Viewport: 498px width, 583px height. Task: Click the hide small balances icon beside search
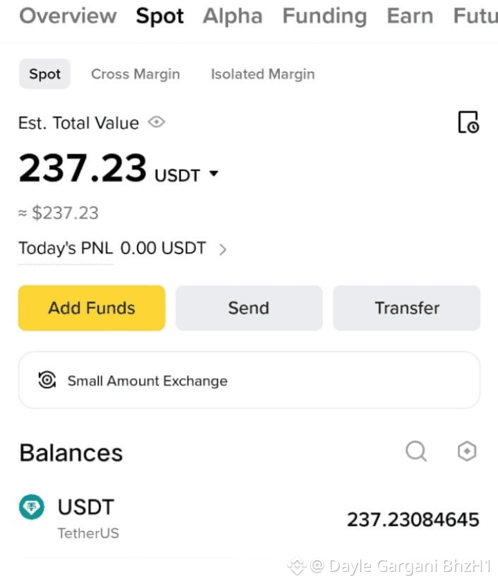pos(466,451)
